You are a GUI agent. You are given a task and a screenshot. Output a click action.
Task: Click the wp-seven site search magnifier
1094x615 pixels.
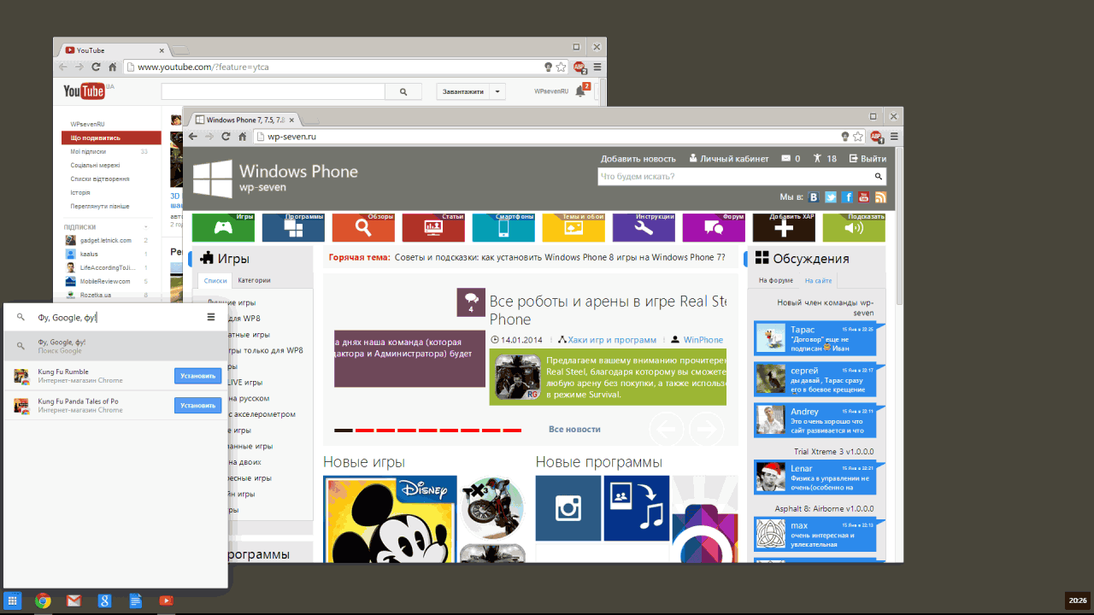click(878, 177)
